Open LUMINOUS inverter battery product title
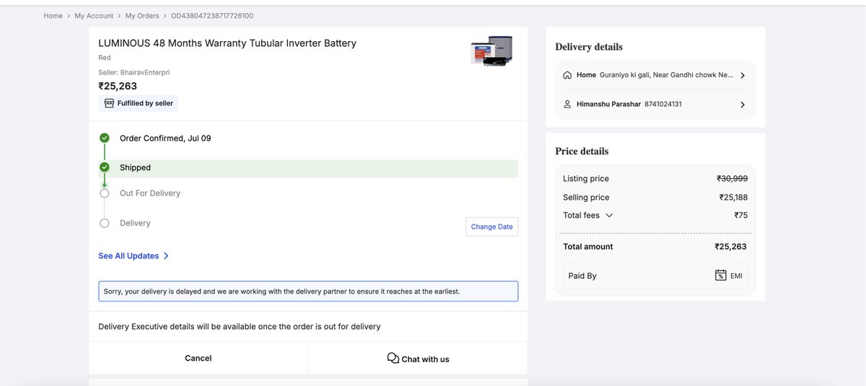This screenshot has height=386, width=866. point(227,43)
